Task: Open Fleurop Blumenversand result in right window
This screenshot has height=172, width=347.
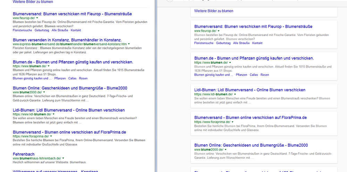Action: tap(253, 27)
